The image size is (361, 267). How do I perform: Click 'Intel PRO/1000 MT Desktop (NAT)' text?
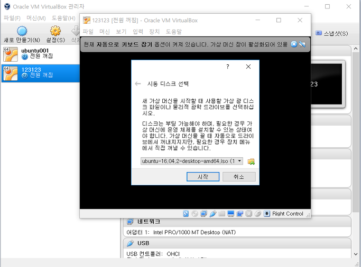[195, 232]
